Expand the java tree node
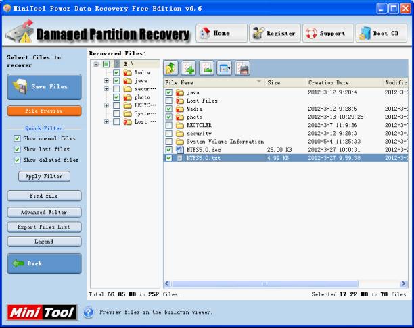Screen dimensions: 414x328 [106, 80]
